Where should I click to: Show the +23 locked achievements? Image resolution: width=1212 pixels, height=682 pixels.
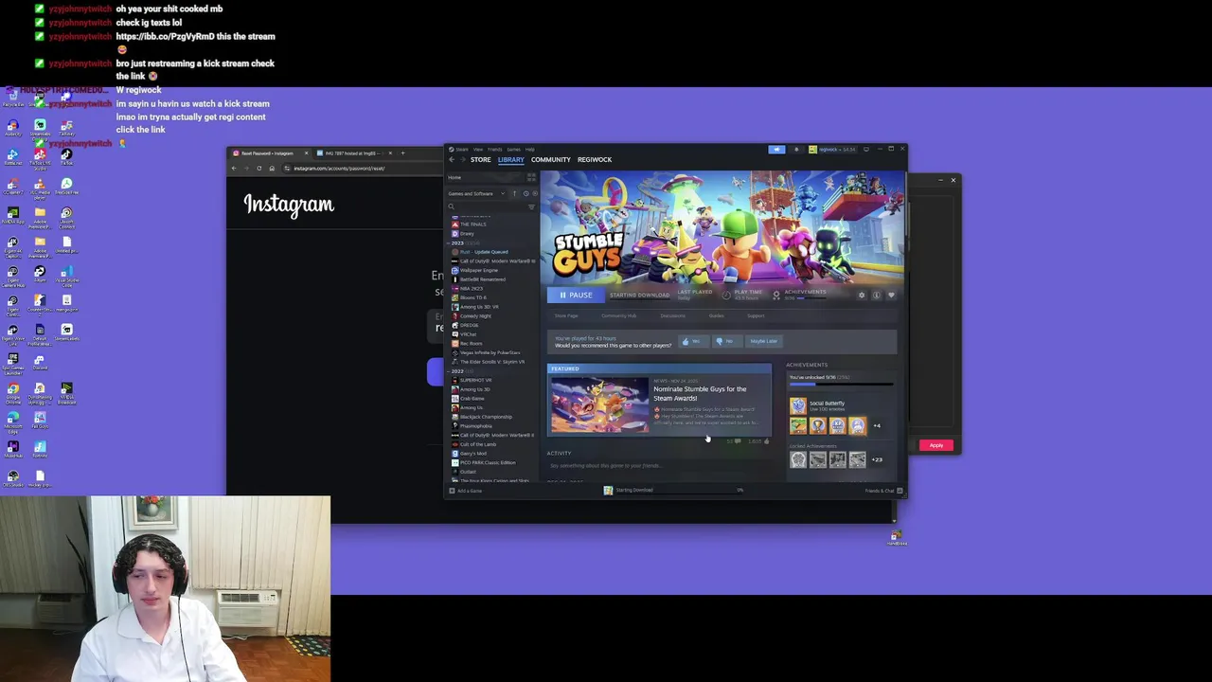(877, 459)
